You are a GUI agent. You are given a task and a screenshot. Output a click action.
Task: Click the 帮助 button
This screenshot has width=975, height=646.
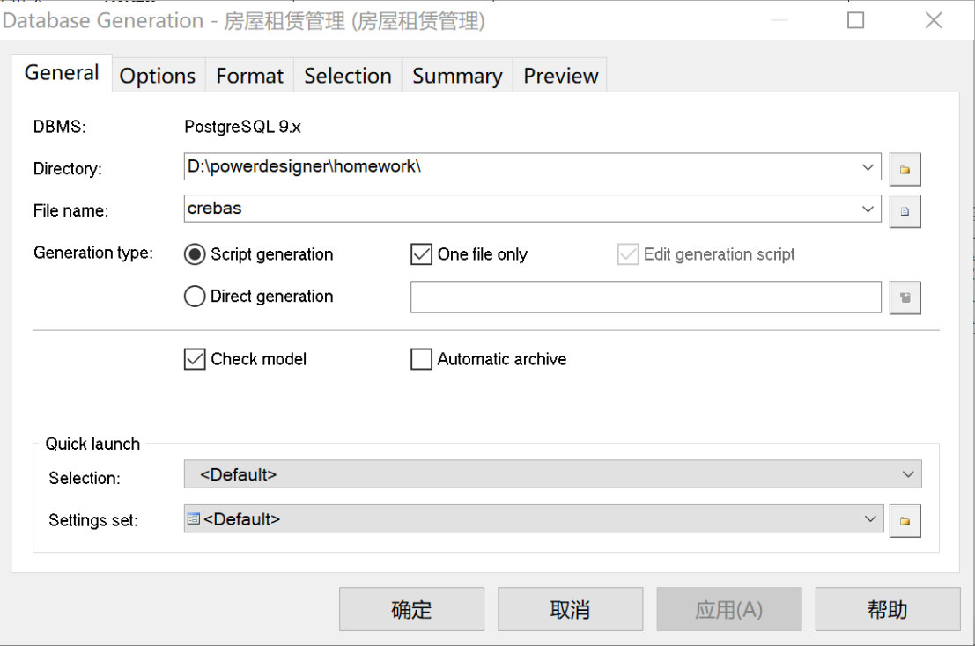887,610
